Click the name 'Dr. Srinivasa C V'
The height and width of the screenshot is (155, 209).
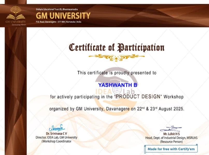(x=56, y=134)
